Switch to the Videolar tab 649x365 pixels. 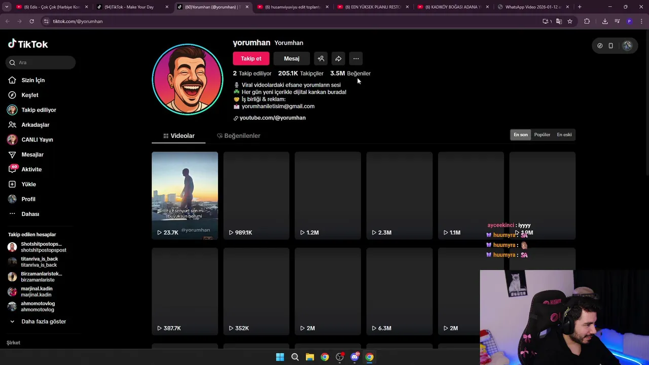pyautogui.click(x=178, y=136)
